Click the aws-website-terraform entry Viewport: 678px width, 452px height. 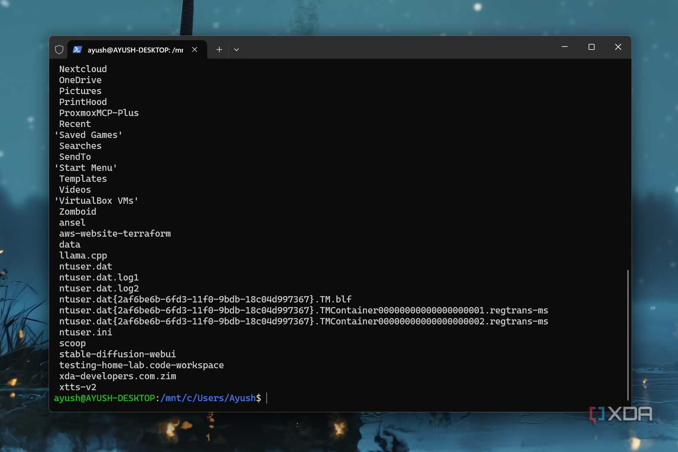(x=115, y=233)
